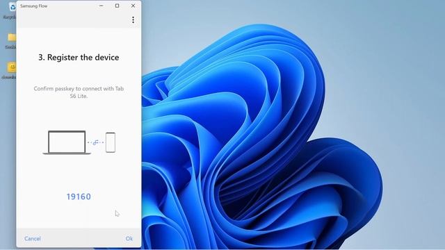Click the Samsung Flow title bar text
Screen dimensions: 445x250
[33, 6]
